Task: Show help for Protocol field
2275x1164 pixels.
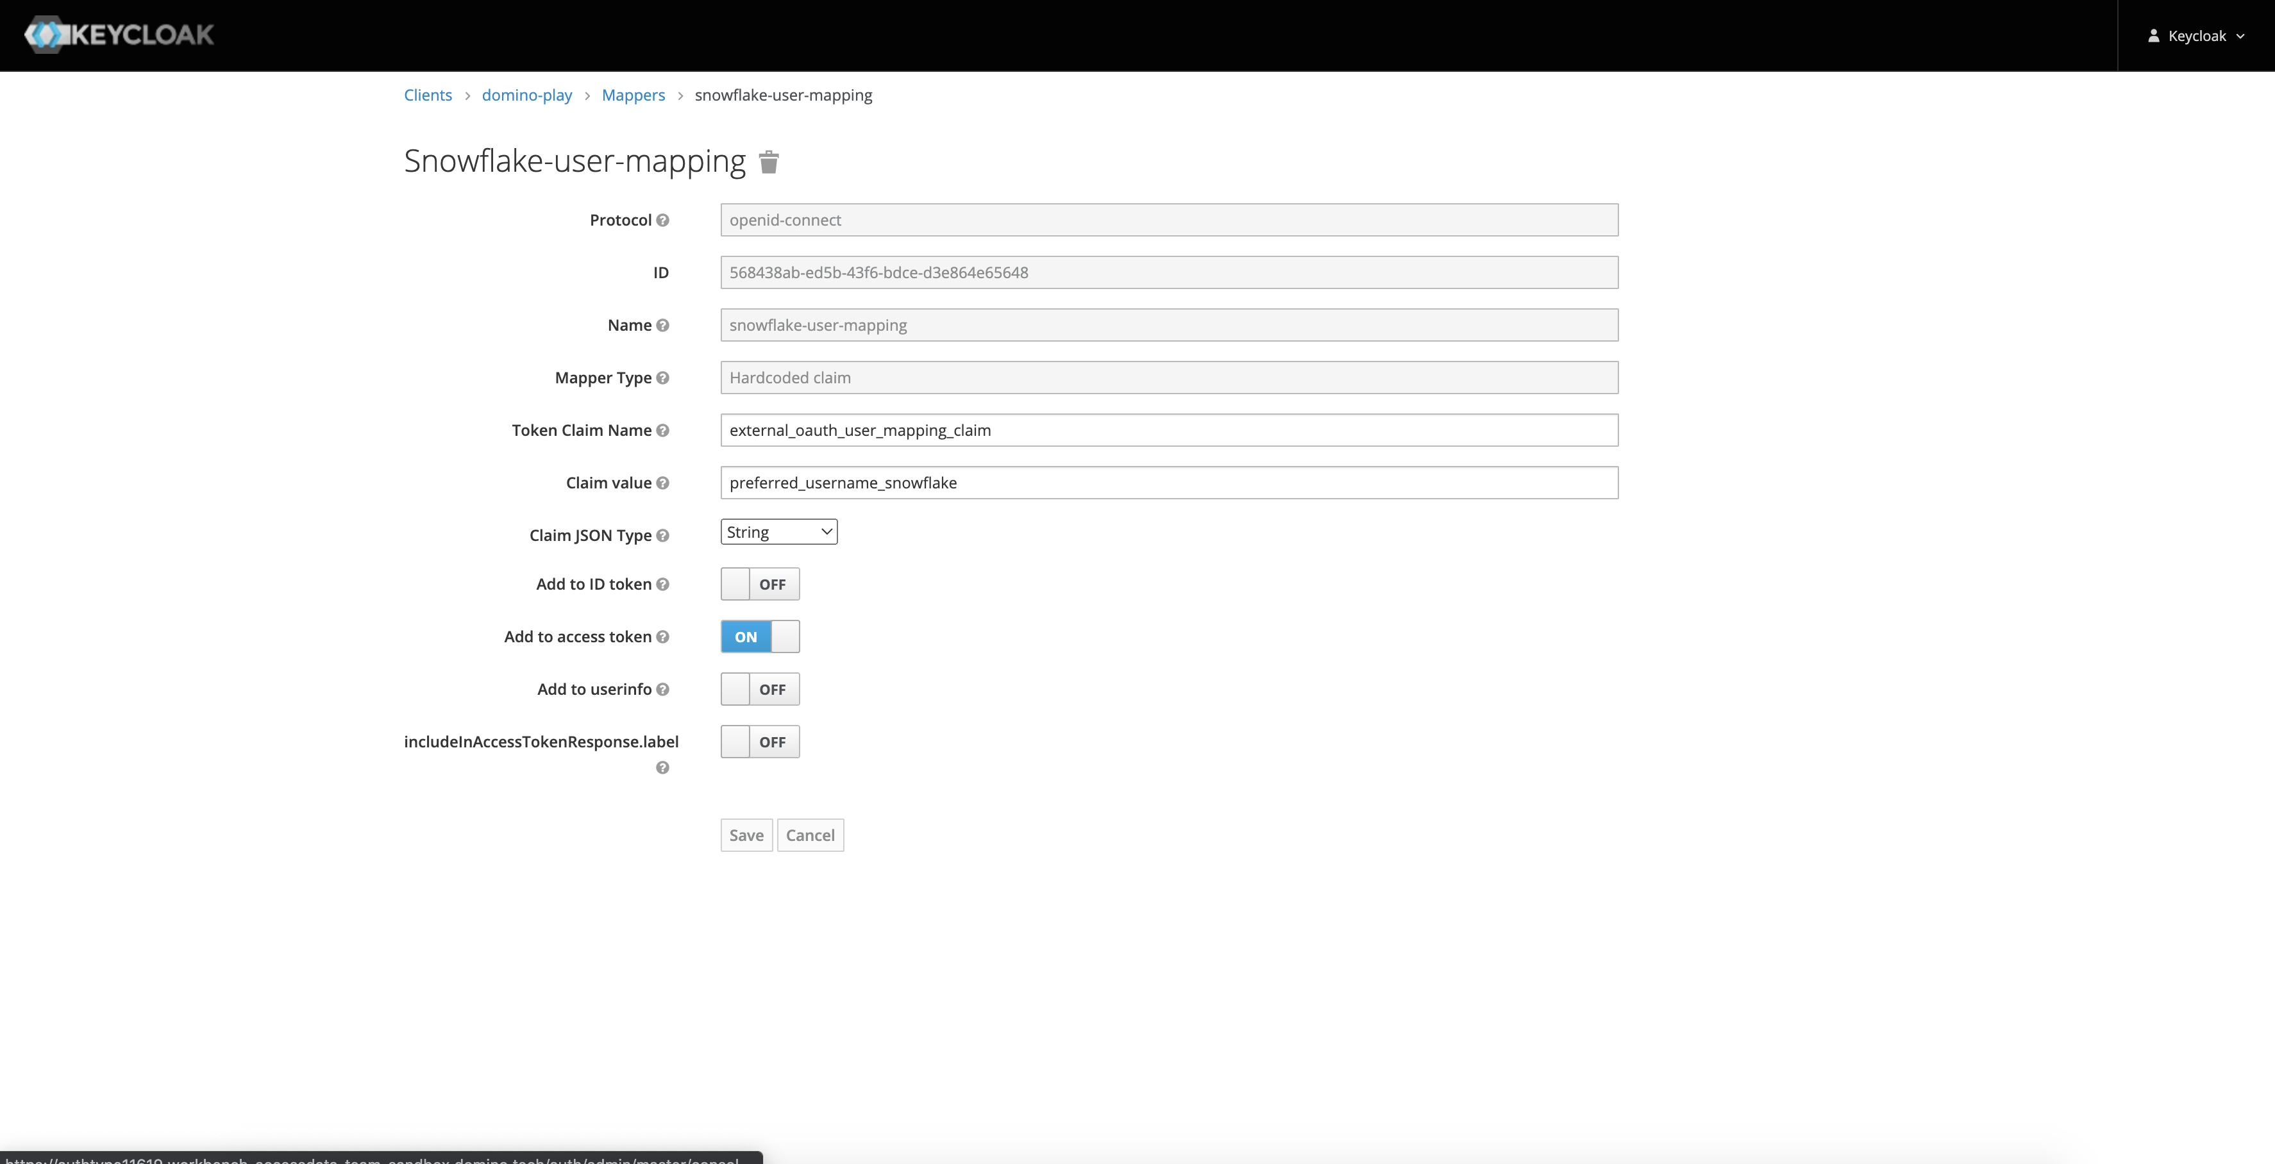Action: coord(662,220)
